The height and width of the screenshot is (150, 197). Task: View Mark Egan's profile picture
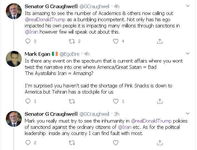pos(14,59)
